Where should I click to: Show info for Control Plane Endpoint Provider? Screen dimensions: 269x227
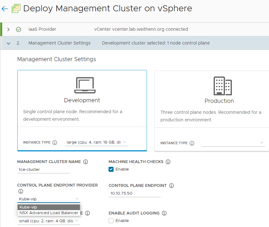(x=20, y=191)
